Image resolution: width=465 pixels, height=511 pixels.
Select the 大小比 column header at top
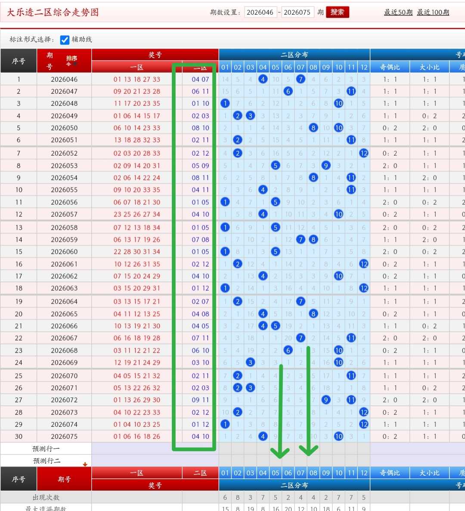tap(429, 67)
